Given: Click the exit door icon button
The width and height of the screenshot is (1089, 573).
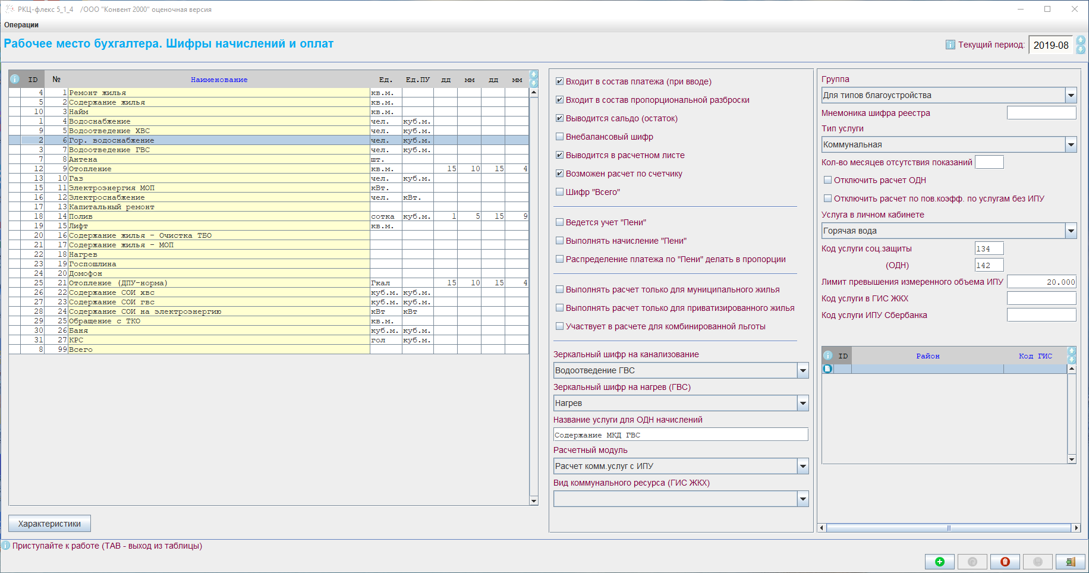Looking at the screenshot, I should (x=1070, y=562).
